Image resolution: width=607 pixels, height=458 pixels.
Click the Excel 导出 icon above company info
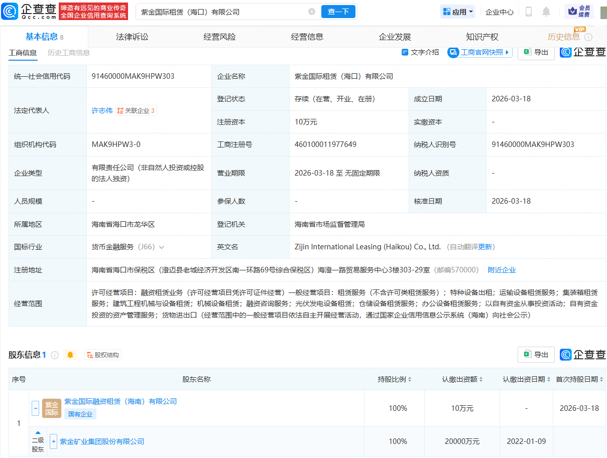(x=536, y=52)
